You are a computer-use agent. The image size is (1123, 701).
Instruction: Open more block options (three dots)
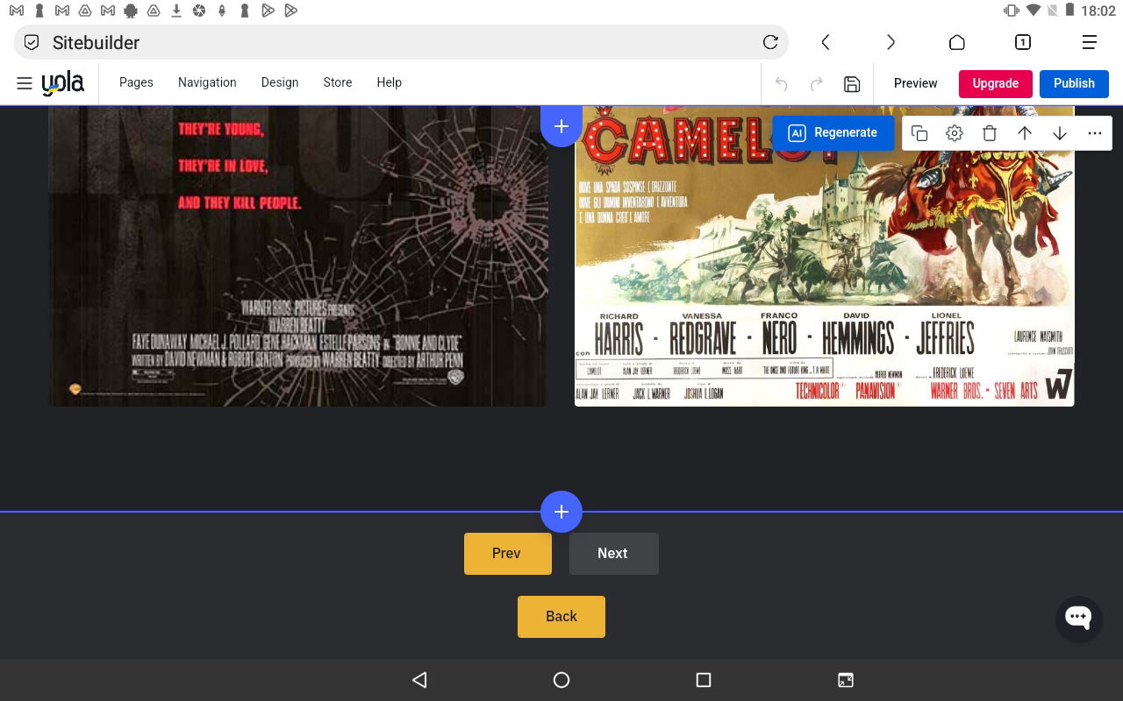(1095, 133)
